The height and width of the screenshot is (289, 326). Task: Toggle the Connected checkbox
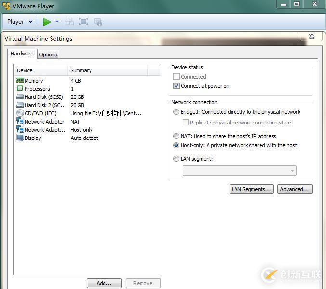click(x=176, y=77)
